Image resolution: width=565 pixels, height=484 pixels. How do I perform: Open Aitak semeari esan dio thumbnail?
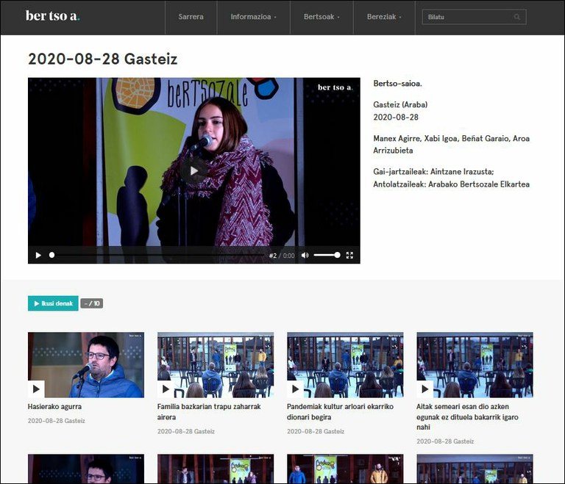click(475, 365)
